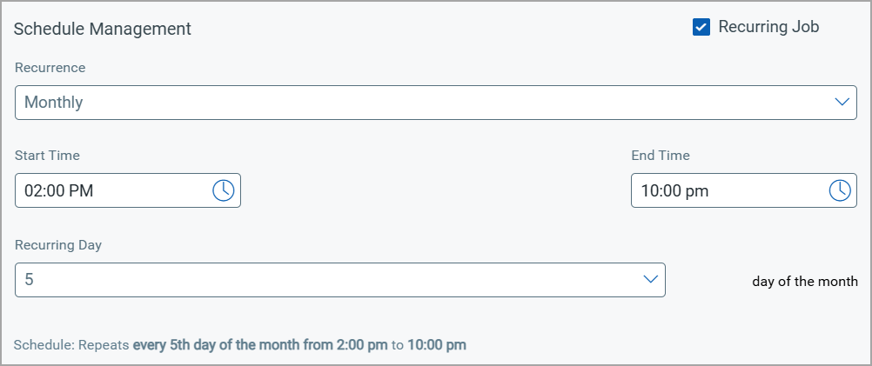Screen dimensions: 872x366
Task: Uncheck the Recurring Job checkbox
Action: [701, 27]
